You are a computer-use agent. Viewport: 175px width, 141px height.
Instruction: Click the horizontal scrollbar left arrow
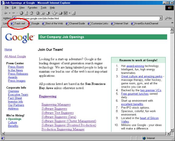3,133
